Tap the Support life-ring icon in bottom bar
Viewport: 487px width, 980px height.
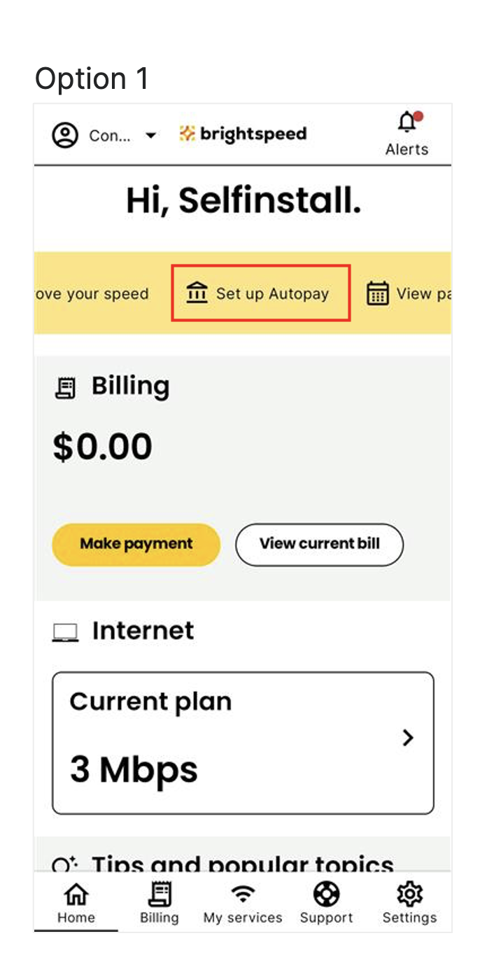coord(326,893)
